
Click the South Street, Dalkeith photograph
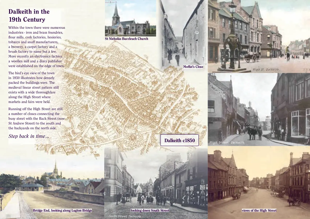click(x=156, y=183)
